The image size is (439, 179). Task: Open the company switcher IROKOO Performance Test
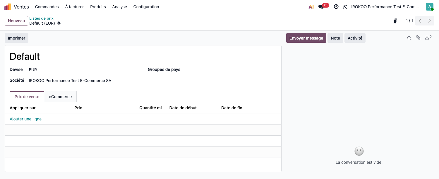tap(385, 7)
